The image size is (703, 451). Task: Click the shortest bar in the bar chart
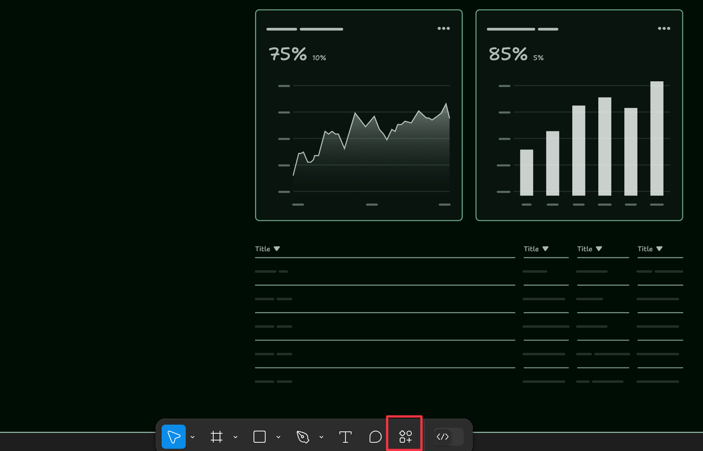pyautogui.click(x=527, y=173)
